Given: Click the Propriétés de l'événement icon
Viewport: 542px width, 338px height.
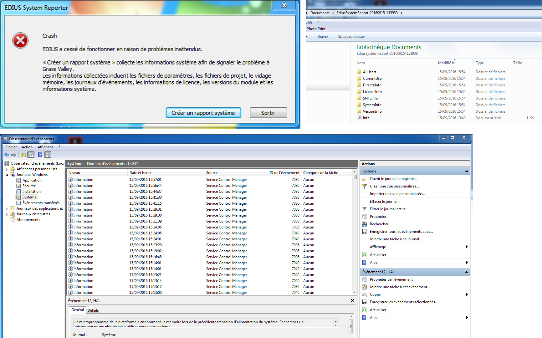Looking at the screenshot, I should point(364,279).
